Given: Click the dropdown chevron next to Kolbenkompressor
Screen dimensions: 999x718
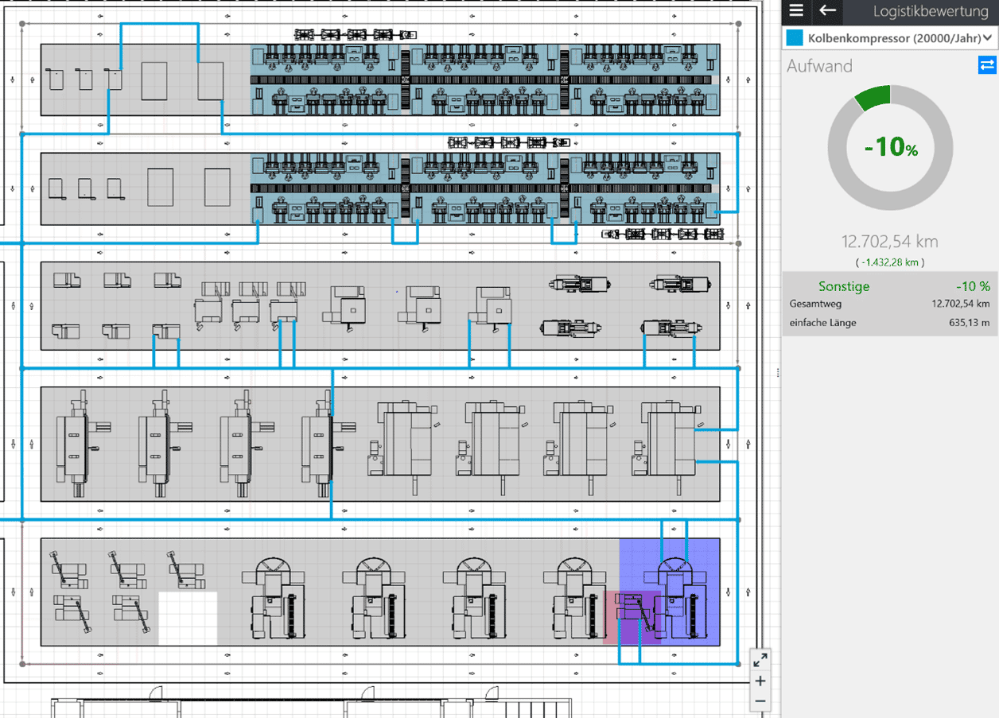Looking at the screenshot, I should pyautogui.click(x=987, y=38).
